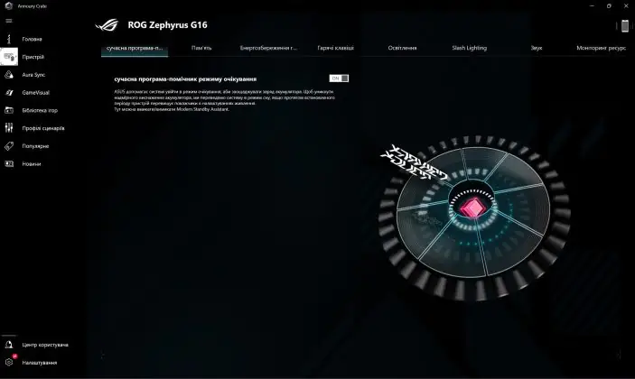Image resolution: width=635 pixels, height=379 pixels.
Task: Open the Моніторинг ресурс tab
Action: point(601,48)
